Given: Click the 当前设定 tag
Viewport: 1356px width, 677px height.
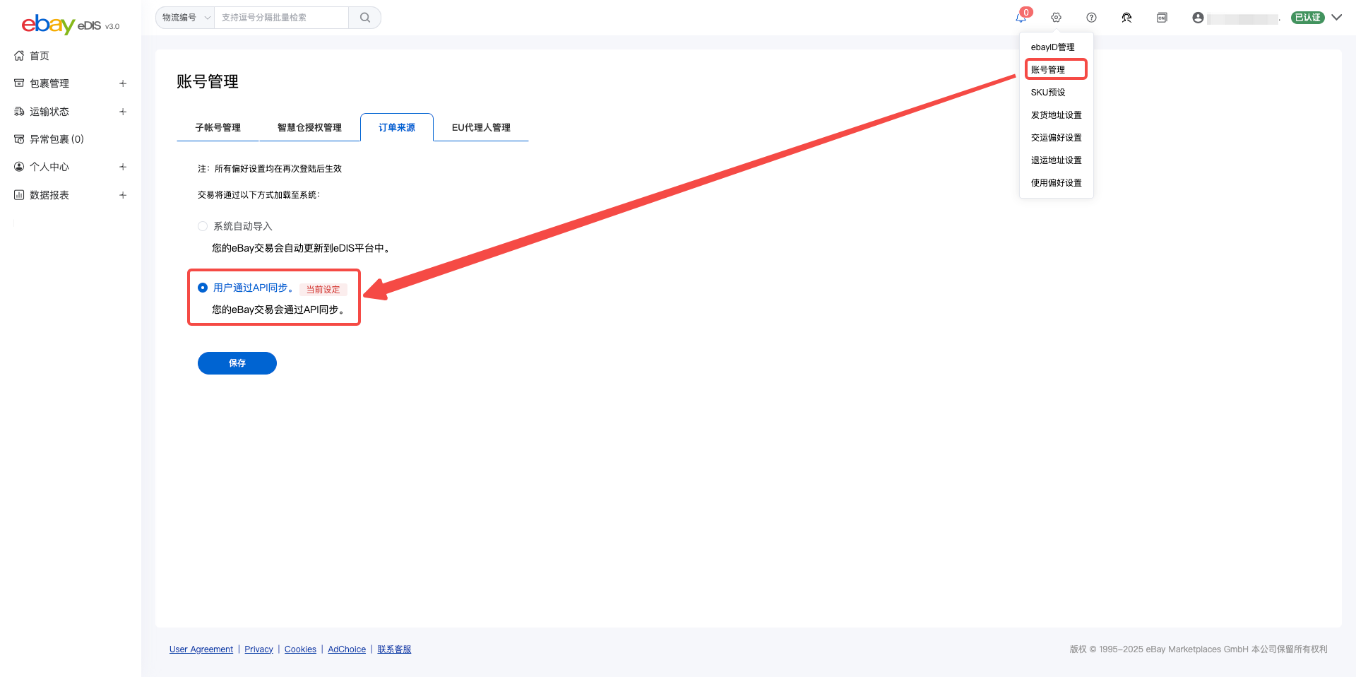Looking at the screenshot, I should (x=323, y=289).
